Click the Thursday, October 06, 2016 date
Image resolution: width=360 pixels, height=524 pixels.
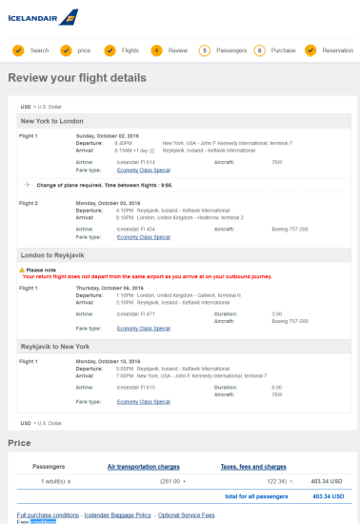110,288
